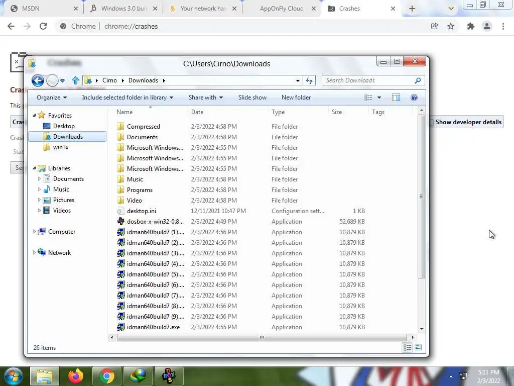Click the share page icon in Chrome
The height and width of the screenshot is (386, 514).
click(434, 26)
